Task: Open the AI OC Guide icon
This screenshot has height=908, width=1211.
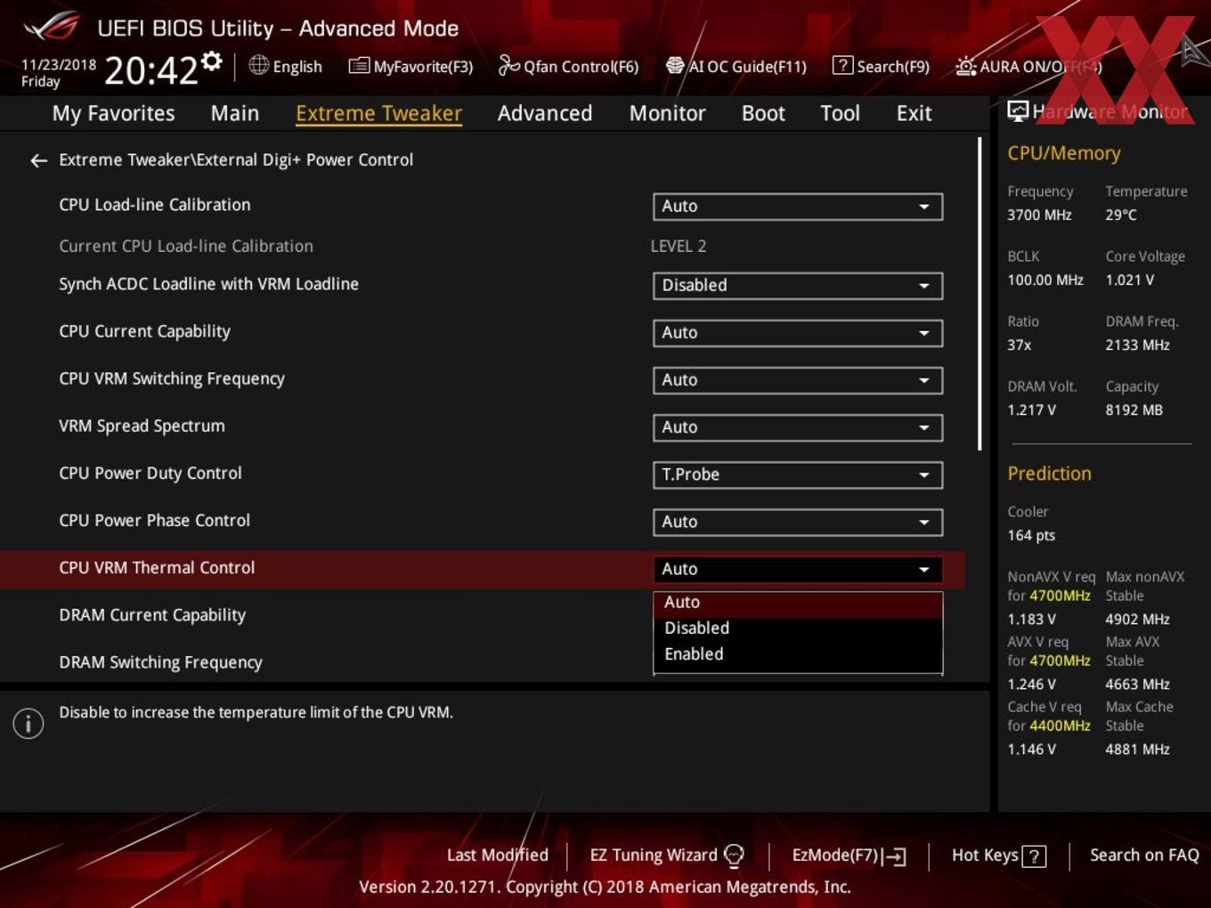Action: (675, 65)
